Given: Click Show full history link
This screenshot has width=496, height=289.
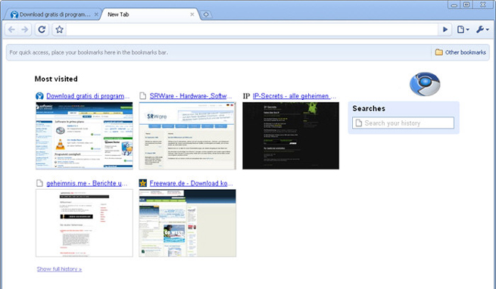Looking at the screenshot, I should tap(59, 269).
